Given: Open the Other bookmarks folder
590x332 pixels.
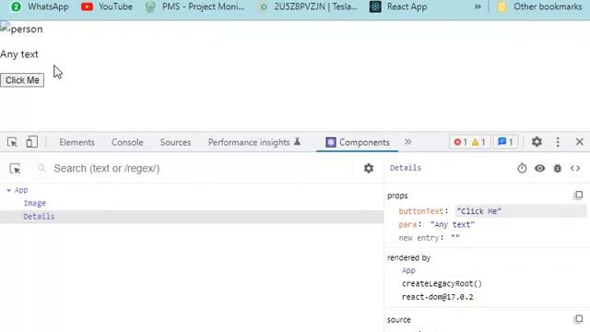Looking at the screenshot, I should [x=539, y=6].
